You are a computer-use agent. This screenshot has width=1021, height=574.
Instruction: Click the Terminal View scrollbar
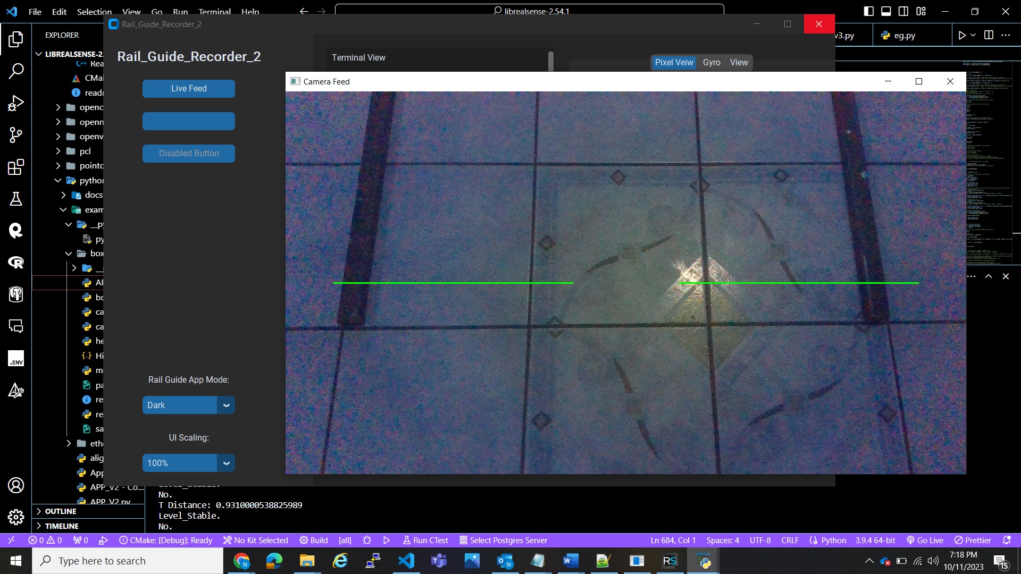(x=550, y=61)
